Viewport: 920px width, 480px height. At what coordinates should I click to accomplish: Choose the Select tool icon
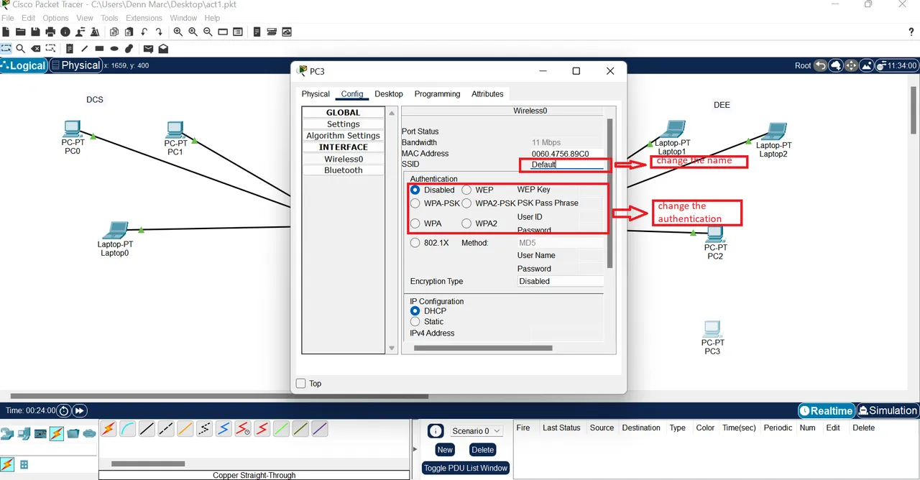tap(6, 49)
